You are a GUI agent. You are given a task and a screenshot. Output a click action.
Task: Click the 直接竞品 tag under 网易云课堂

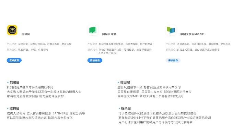click(95, 60)
